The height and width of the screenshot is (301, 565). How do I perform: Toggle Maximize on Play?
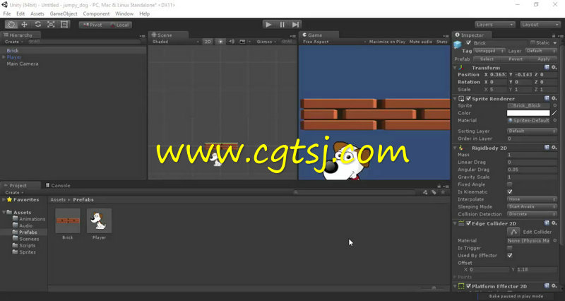[387, 42]
